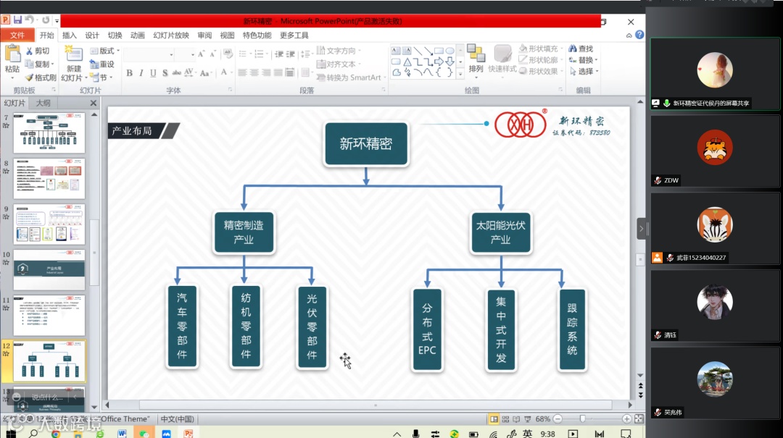Toggle Italic formatting
Image resolution: width=783 pixels, height=438 pixels.
pos(141,73)
